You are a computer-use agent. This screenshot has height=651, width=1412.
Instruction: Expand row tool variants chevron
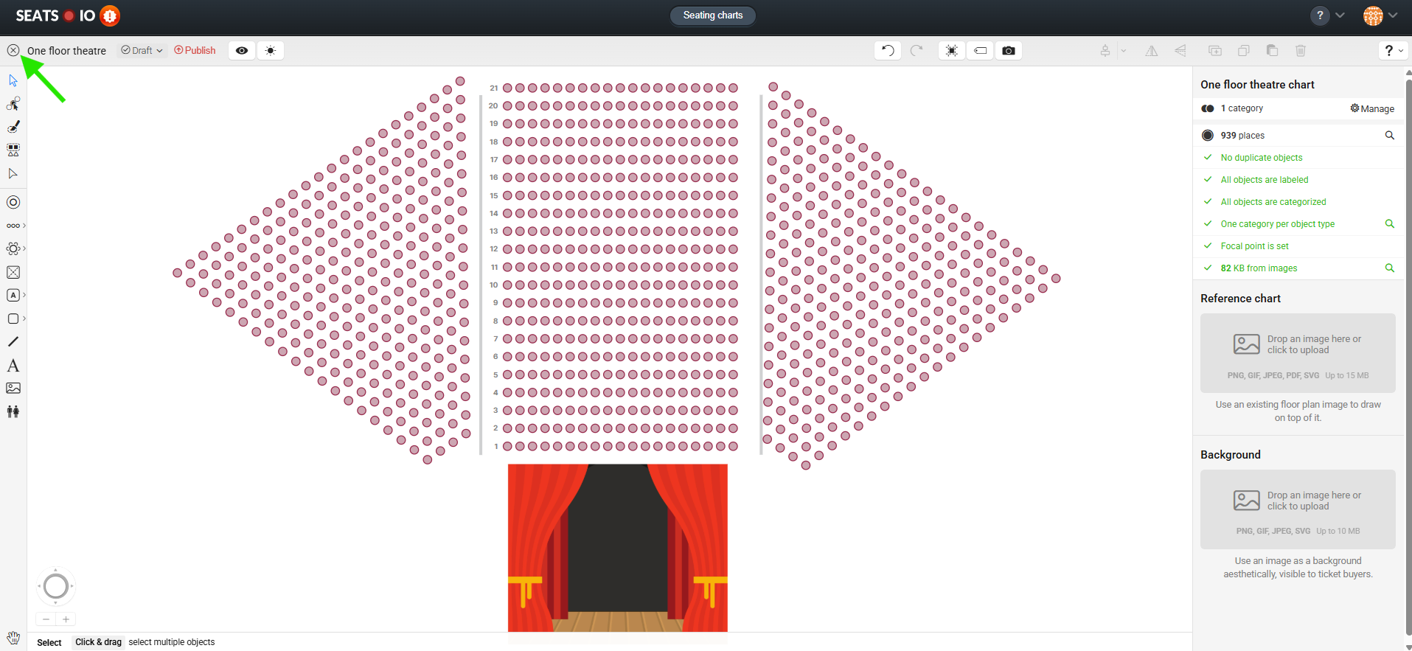pyautogui.click(x=24, y=226)
